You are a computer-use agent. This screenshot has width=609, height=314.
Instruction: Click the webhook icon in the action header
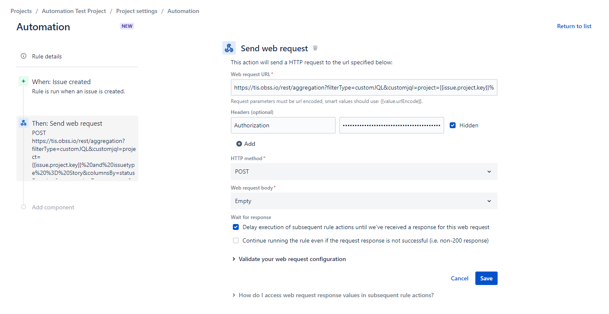[x=229, y=48]
